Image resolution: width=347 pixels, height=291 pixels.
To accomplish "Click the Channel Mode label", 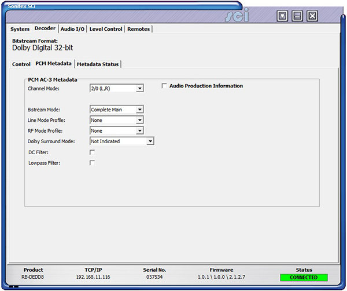I will [x=43, y=89].
